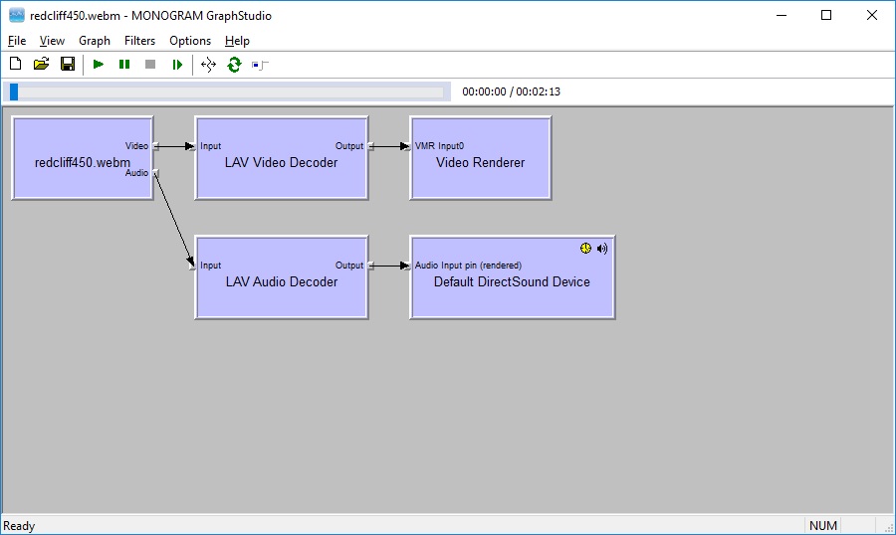
Task: Click the direct-connect arrows toolbar icon
Action: point(209,65)
